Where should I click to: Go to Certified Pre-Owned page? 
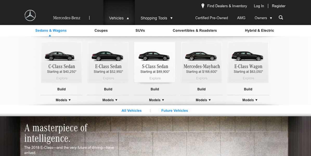coord(211,18)
